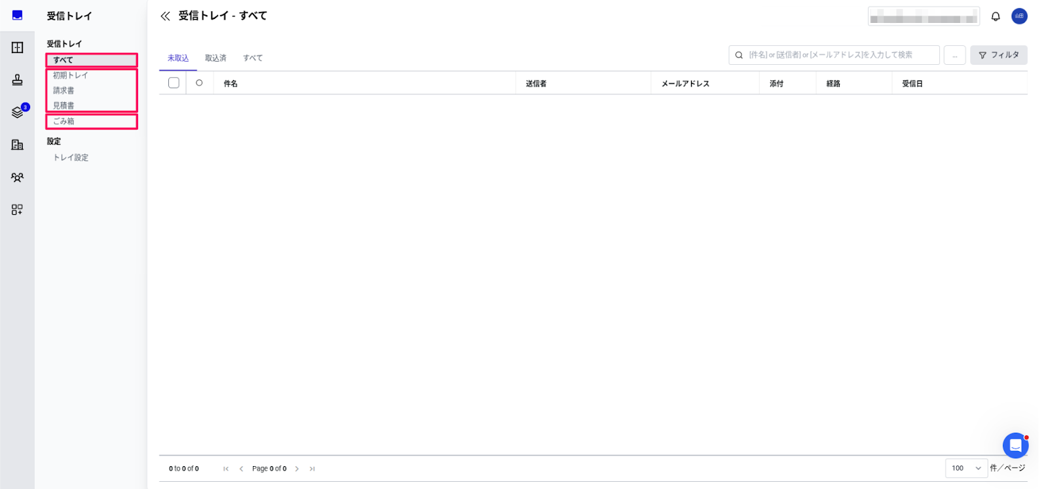This screenshot has width=1048, height=489.
Task: Sort by 添付 column header
Action: coord(776,84)
